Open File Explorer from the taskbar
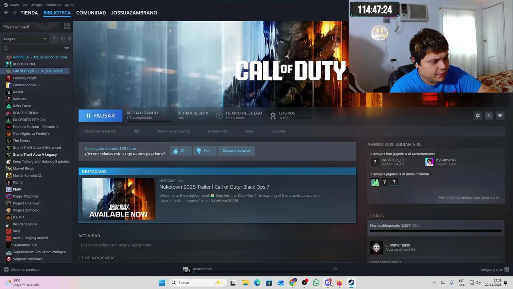Image resolution: width=513 pixels, height=289 pixels. [x=245, y=283]
